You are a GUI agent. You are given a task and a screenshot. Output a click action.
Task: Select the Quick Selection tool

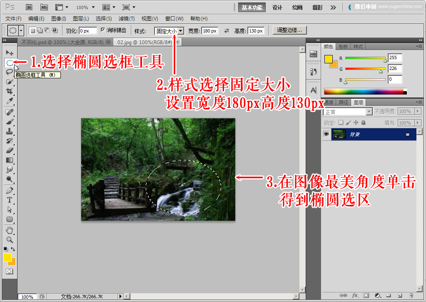[x=10, y=82]
